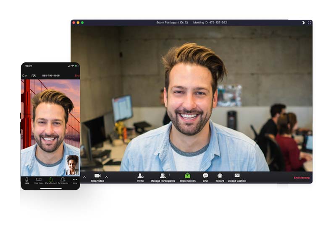Enter full screen with the top-right icon
336x225 pixels.
coord(310,23)
